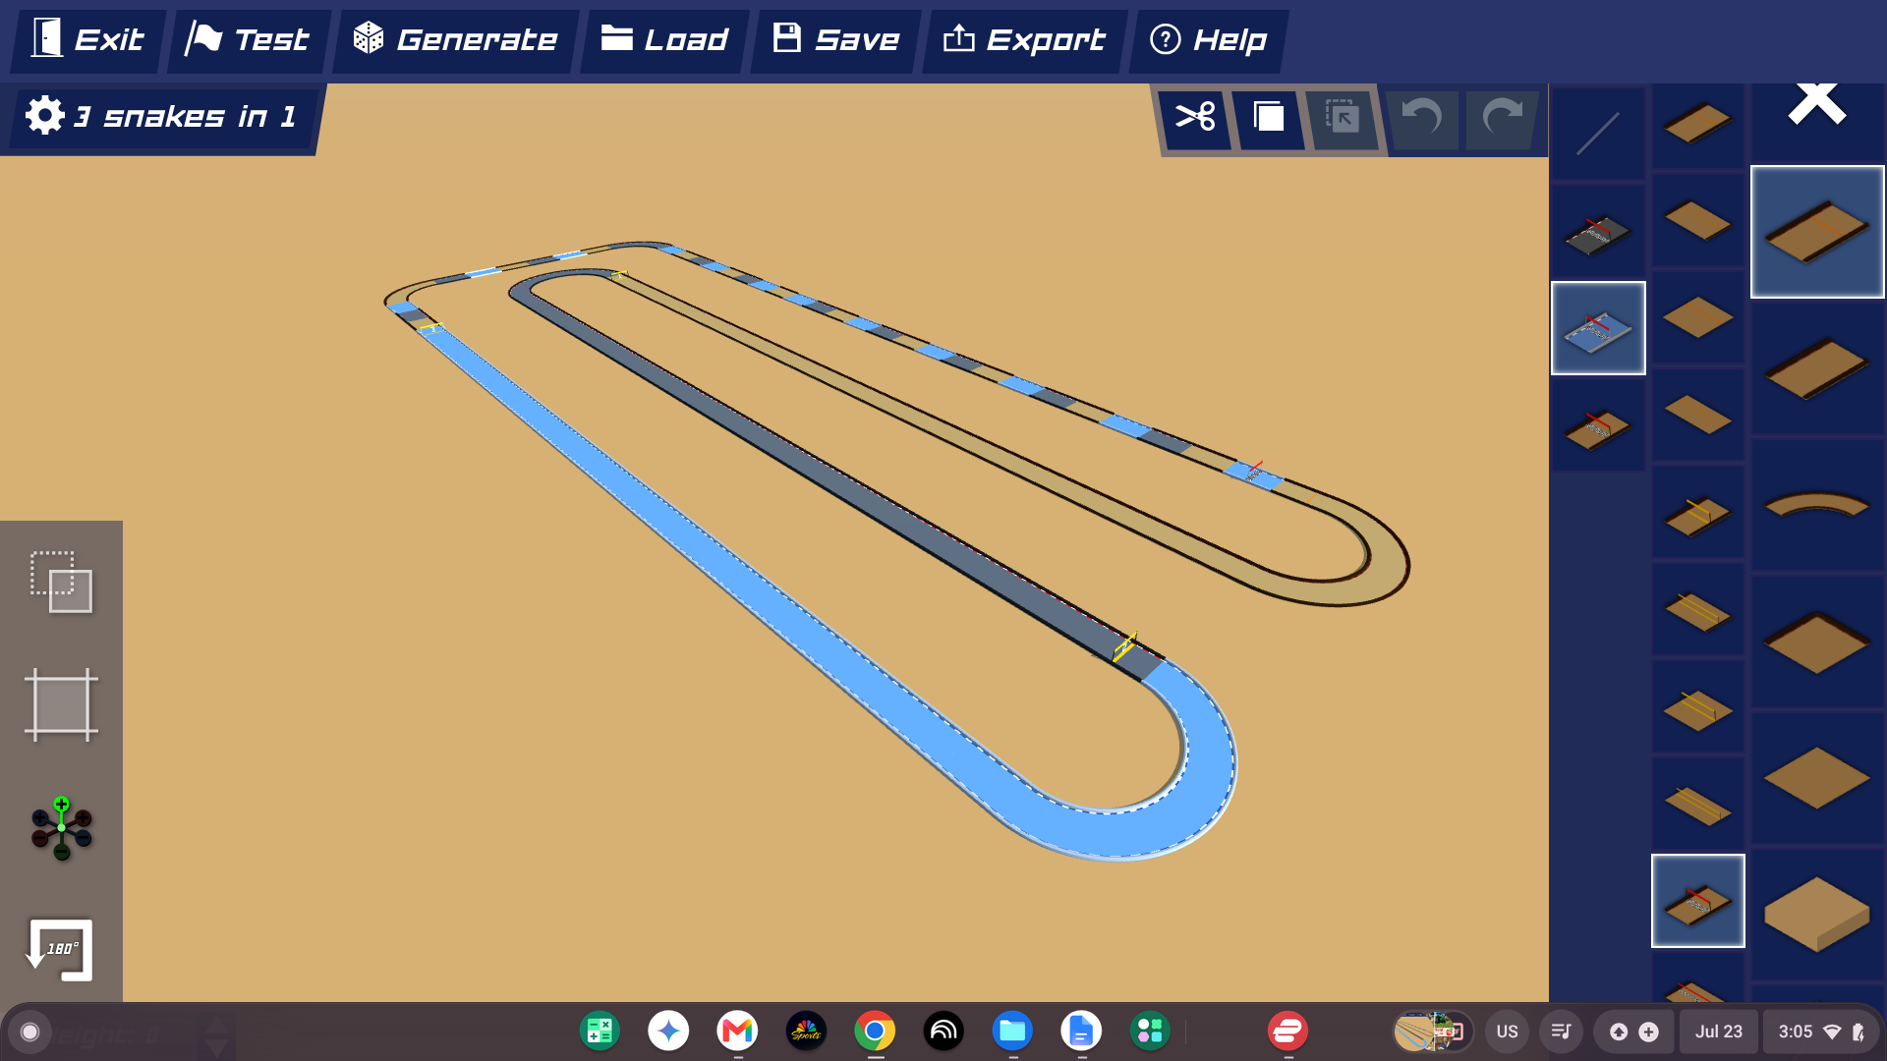Select the cut scissors tool
This screenshot has height=1061, width=1887.
tap(1195, 118)
